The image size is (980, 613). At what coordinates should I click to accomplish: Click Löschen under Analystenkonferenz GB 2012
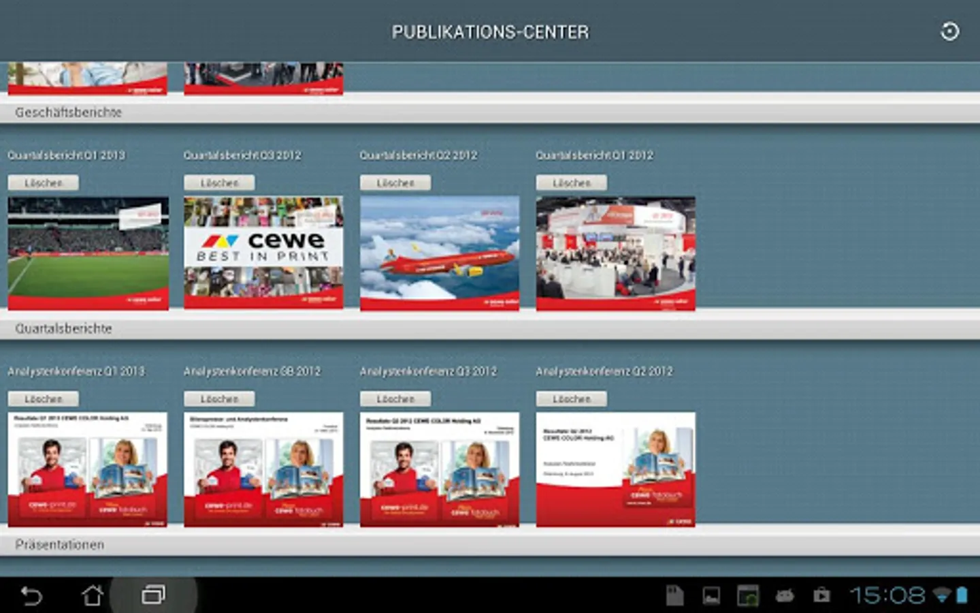click(x=219, y=398)
